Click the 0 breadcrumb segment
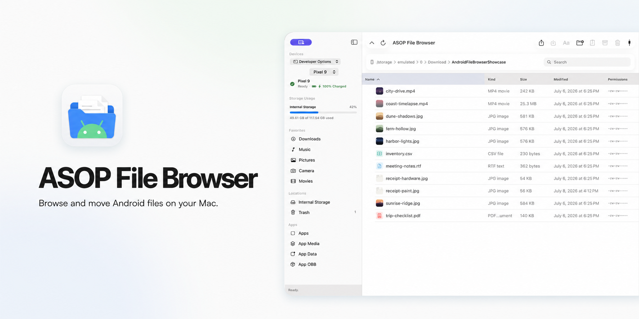Screen dimensions: 639x319 pyautogui.click(x=421, y=62)
